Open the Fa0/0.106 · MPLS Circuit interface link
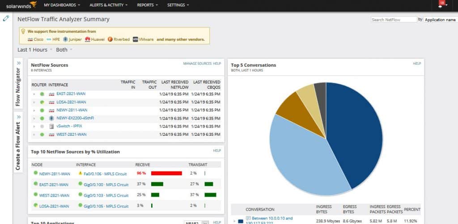458x224 pixels. pyautogui.click(x=105, y=174)
